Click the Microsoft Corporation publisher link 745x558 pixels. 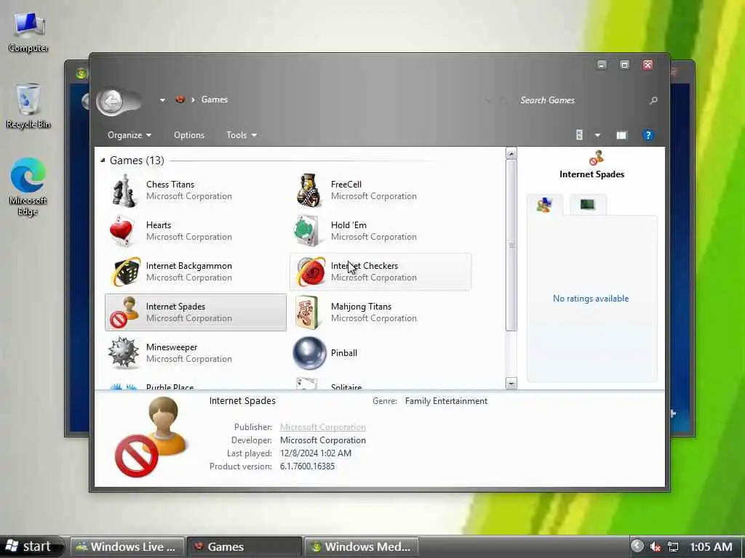pyautogui.click(x=322, y=427)
